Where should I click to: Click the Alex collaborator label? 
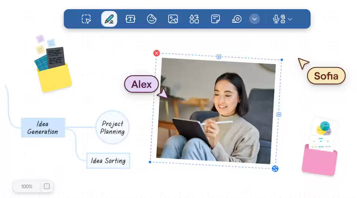click(142, 84)
